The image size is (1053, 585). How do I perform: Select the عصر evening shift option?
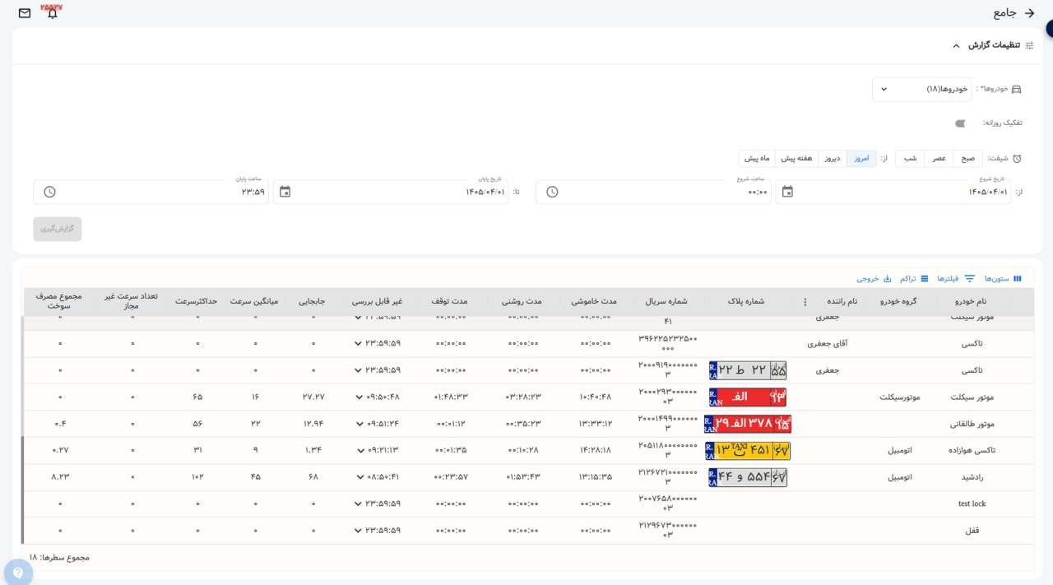(939, 158)
